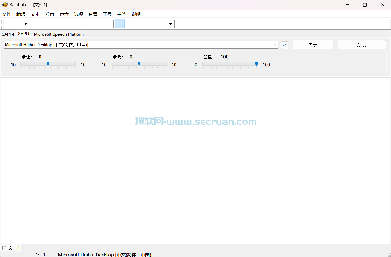391x257 pixels.
Task: Minimize the Balabolka window
Action: point(347,5)
